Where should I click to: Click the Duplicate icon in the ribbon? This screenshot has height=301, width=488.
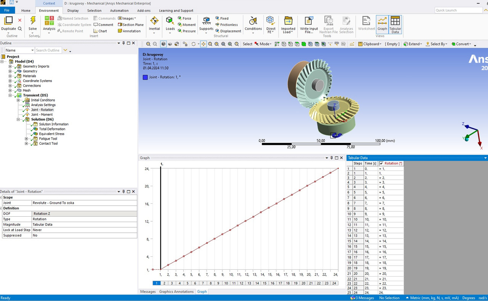click(8, 21)
